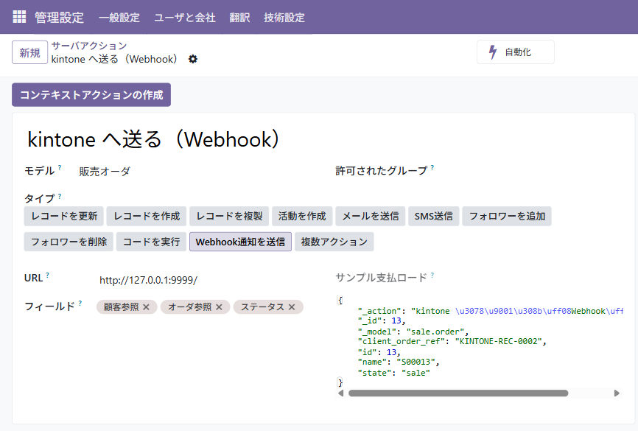Click the "sale.order" model value in payload
Screen dimensions: 638x431
[435, 332]
